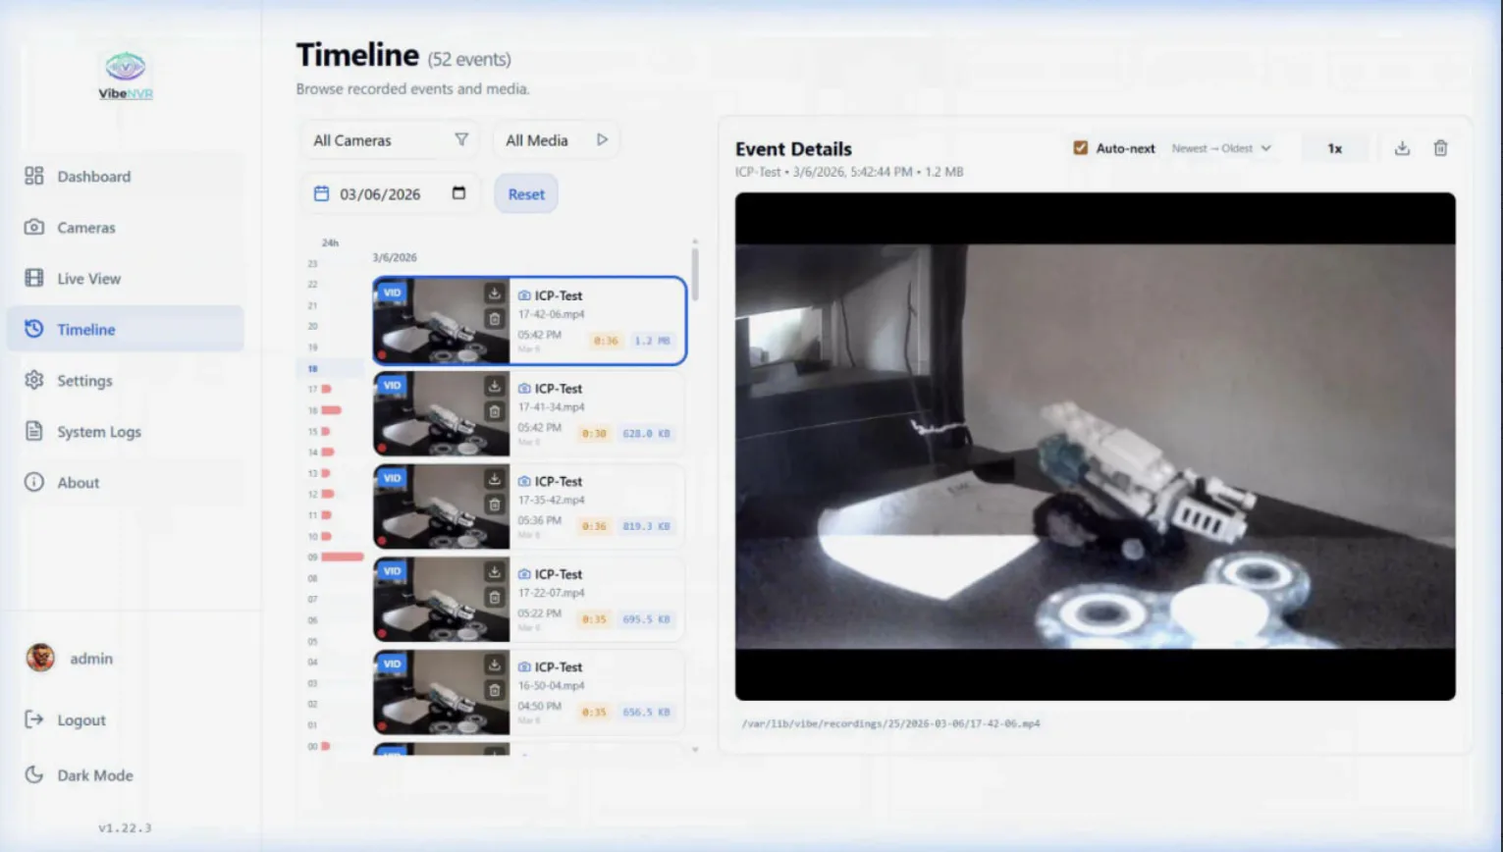Jump to hour 16 activity bar
Viewport: 1503px width, 852px height.
[331, 410]
